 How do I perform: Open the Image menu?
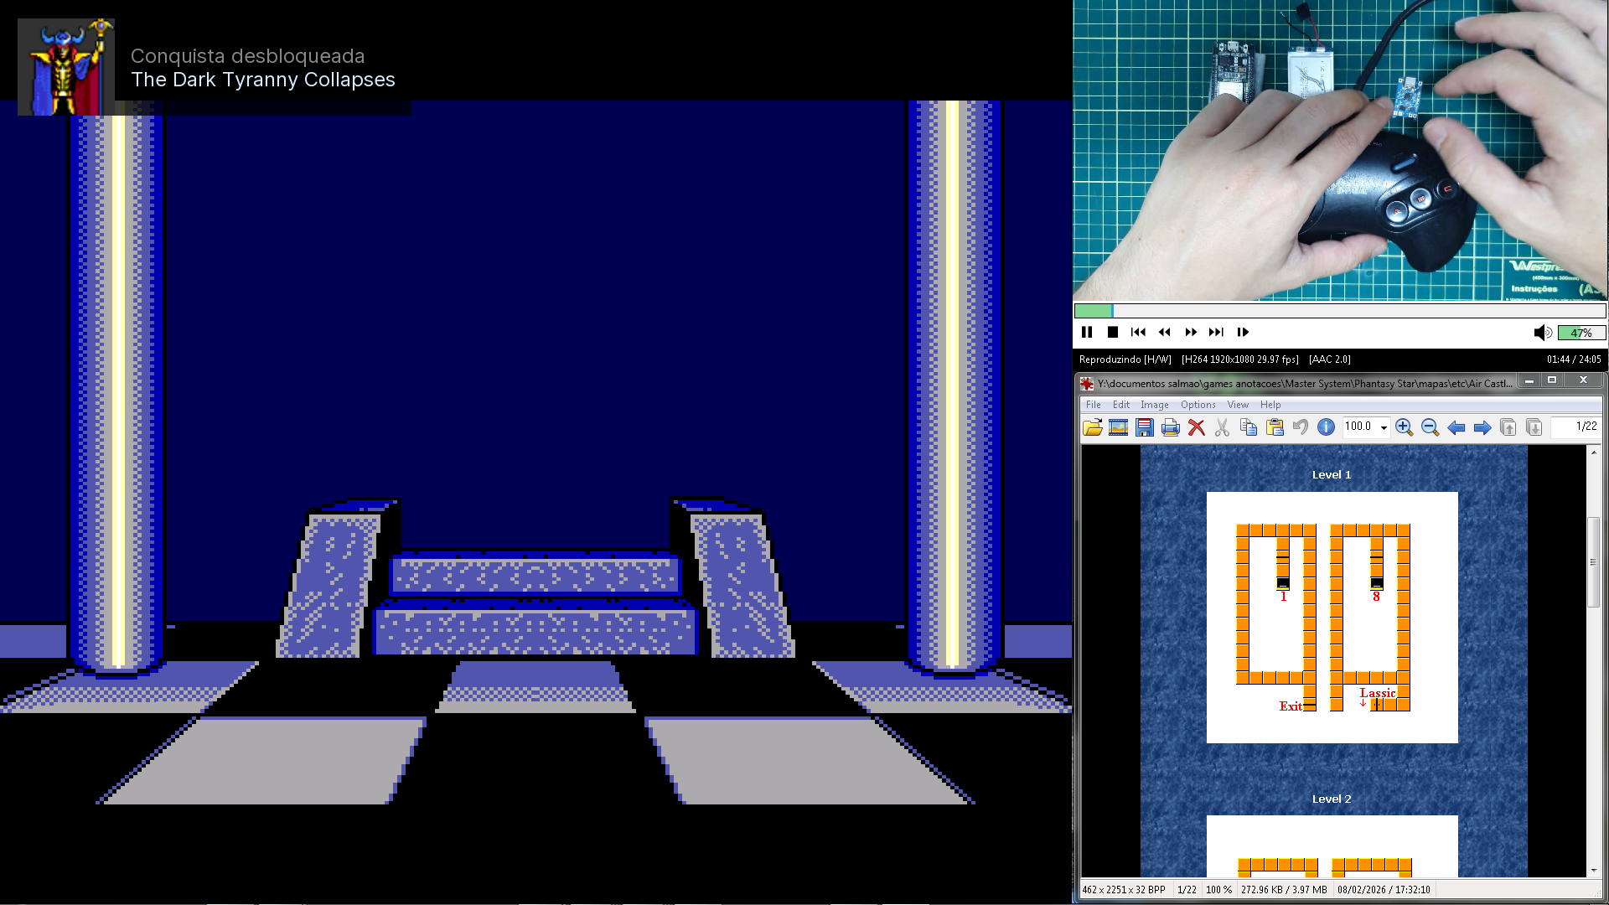pos(1154,405)
